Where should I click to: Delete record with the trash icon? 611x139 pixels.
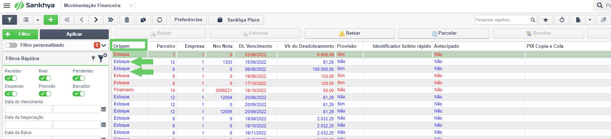[127, 20]
